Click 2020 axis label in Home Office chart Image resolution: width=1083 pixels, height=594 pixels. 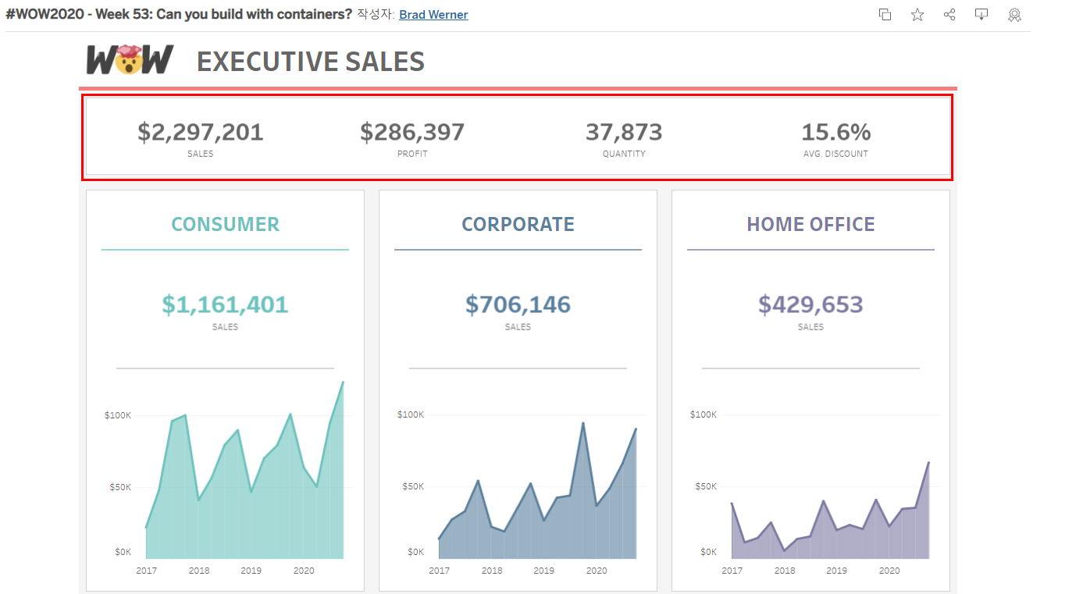click(889, 571)
